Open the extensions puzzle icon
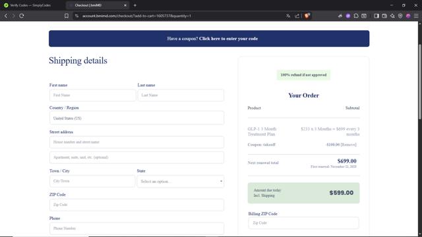This screenshot has width=422, height=237. click(356, 16)
